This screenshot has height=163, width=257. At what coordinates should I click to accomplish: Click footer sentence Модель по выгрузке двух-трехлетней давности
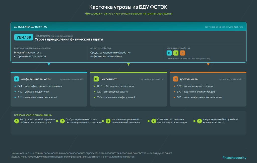pyautogui.click(x=73, y=157)
